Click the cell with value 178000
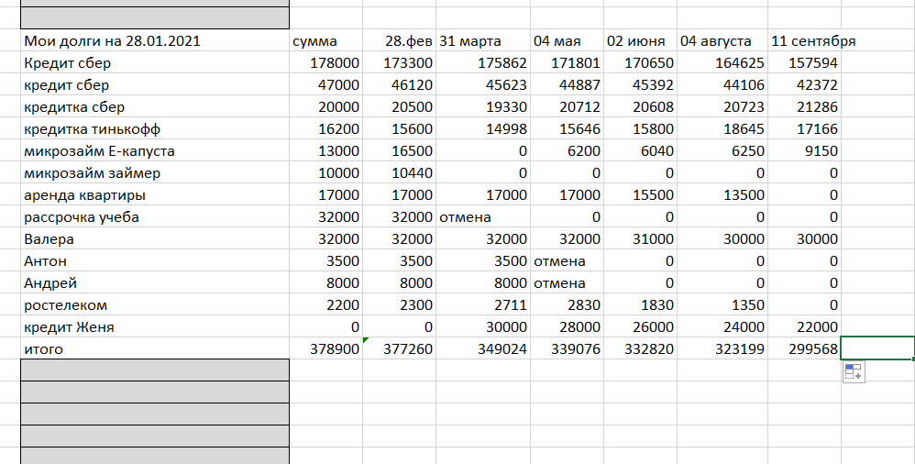Screen dimensions: 915x464 [325, 62]
